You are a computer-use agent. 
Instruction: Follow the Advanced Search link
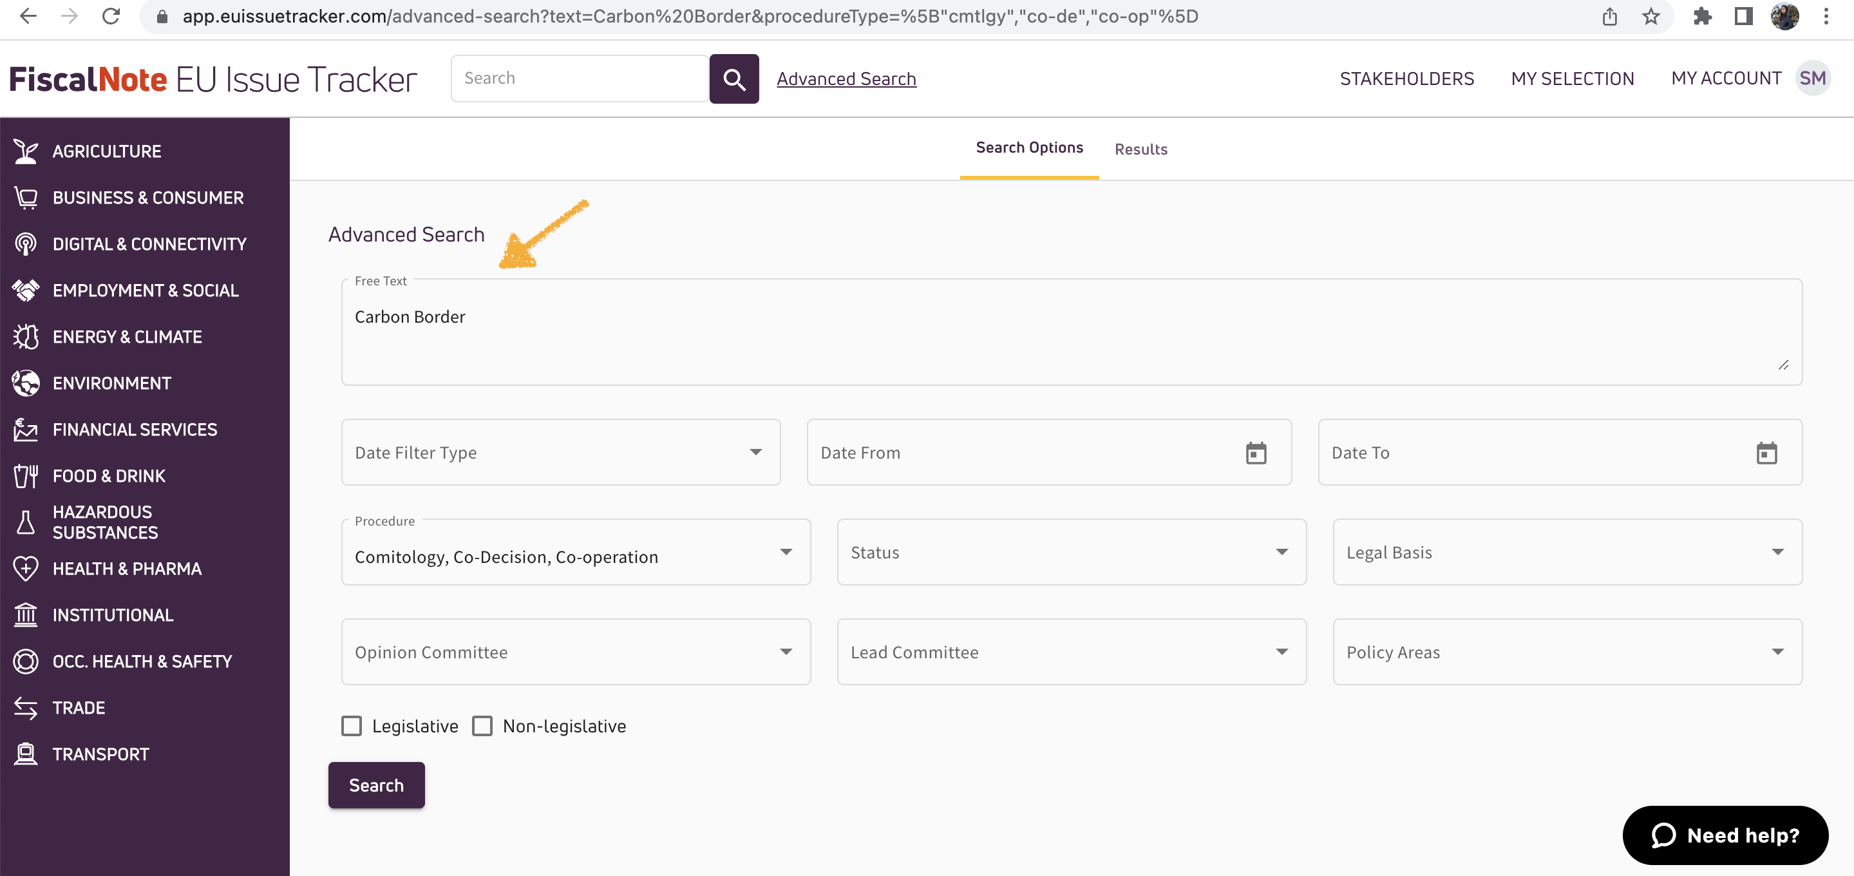[846, 79]
